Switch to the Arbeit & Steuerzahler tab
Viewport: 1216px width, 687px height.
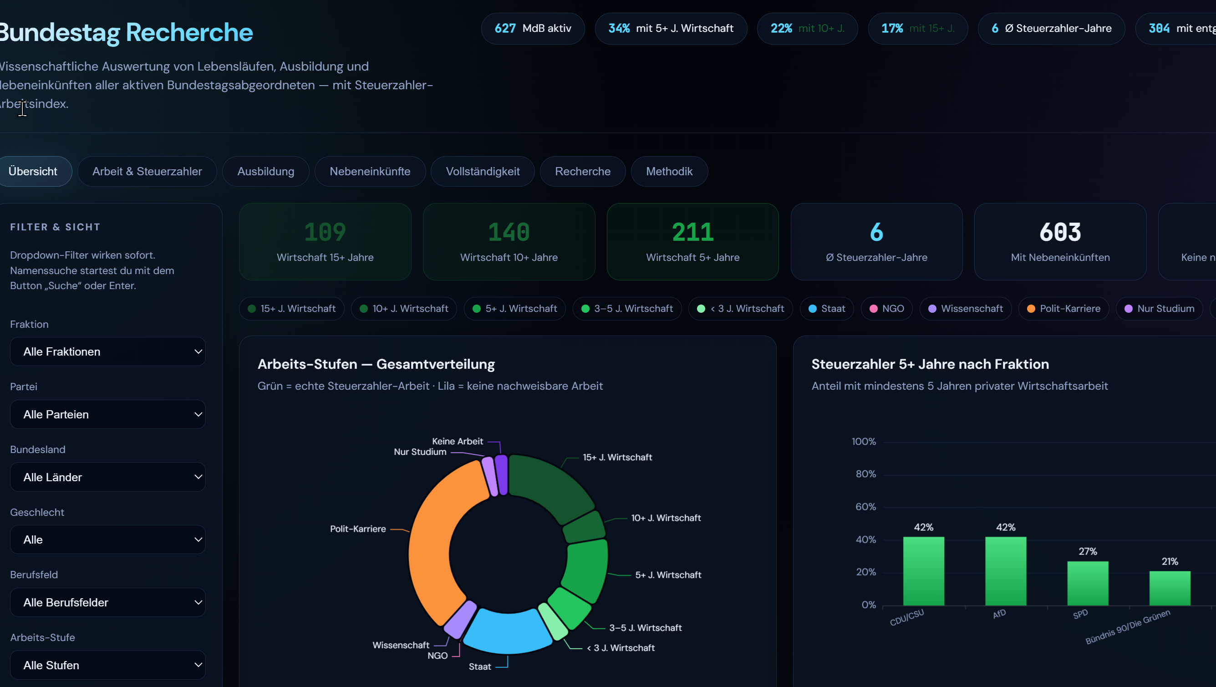point(147,171)
